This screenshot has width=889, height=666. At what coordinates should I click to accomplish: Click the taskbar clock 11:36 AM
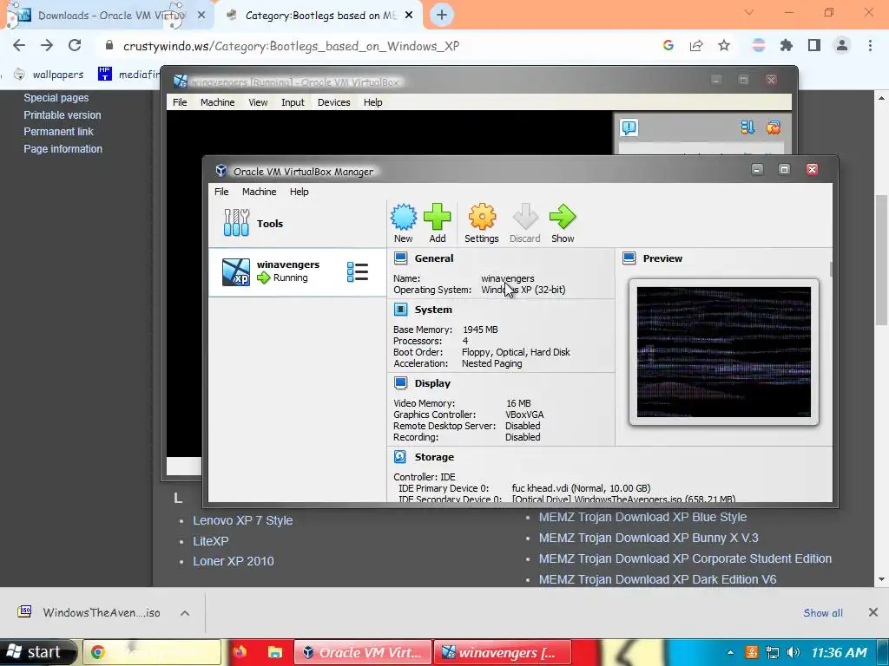[840, 652]
